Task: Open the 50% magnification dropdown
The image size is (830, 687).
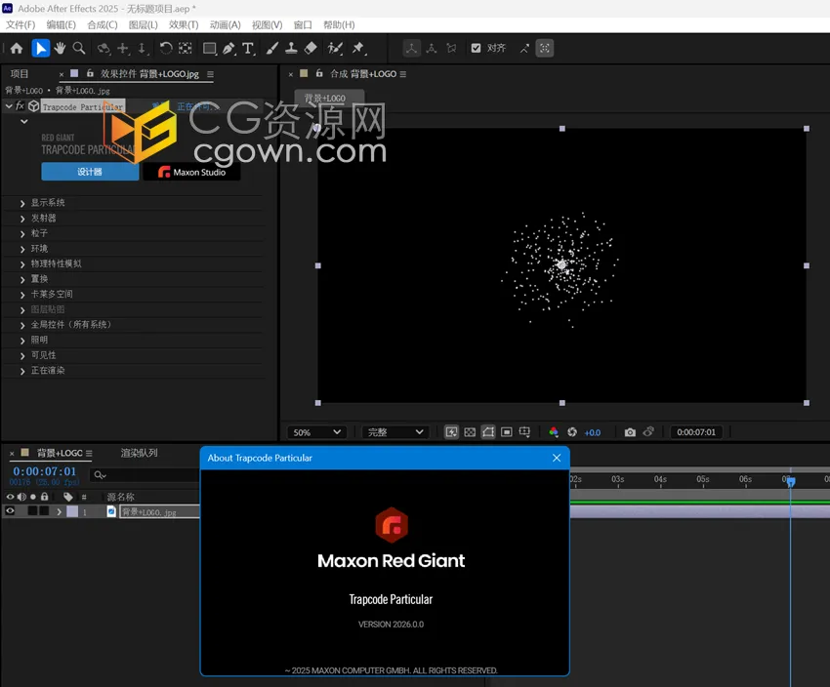Action: pyautogui.click(x=315, y=431)
